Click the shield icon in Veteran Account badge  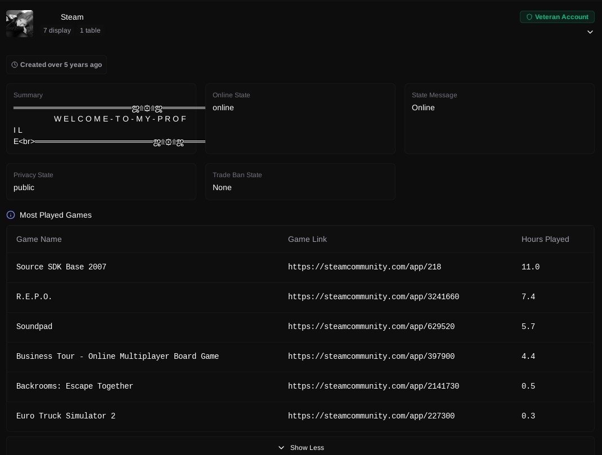pyautogui.click(x=529, y=17)
